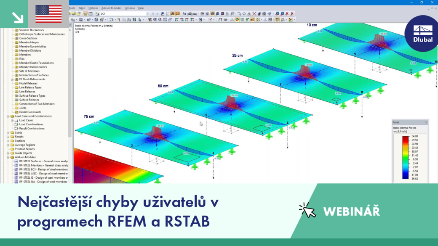Click the red X delete icon in toolbar

[254, 13]
